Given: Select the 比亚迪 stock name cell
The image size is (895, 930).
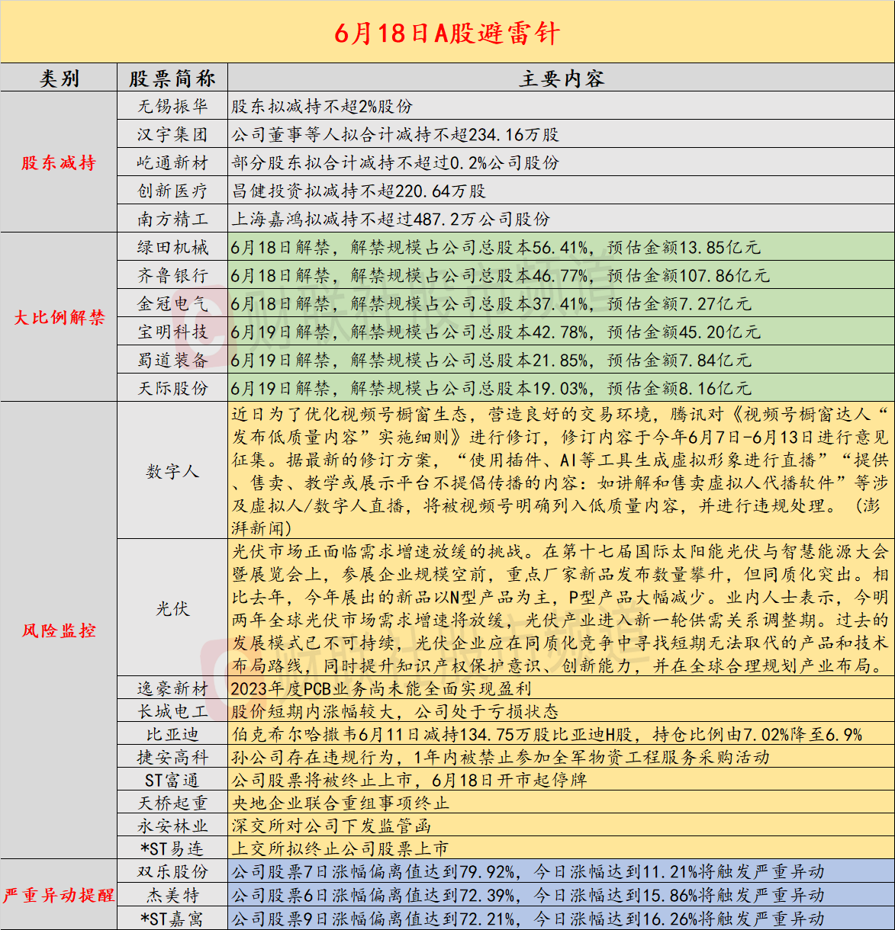Looking at the screenshot, I should tap(172, 734).
